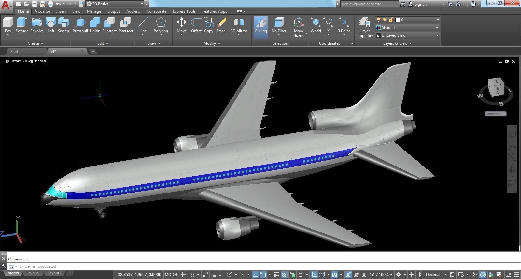Switch to the Insert ribbon tab
Screen dimensions: 521x279
(61, 11)
